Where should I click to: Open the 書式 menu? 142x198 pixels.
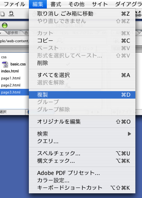click(56, 4)
